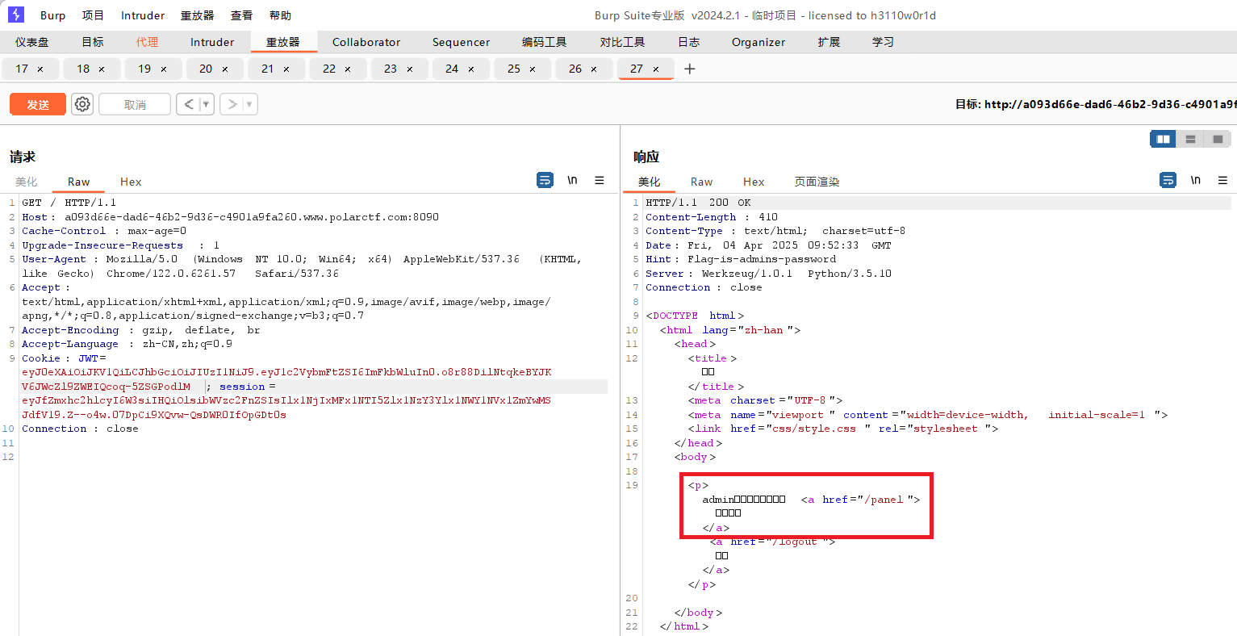
Task: Close Repeater tab 24
Action: 471,69
